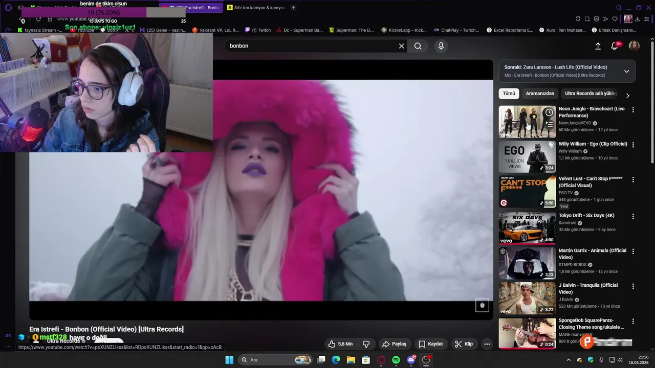The image size is (655, 368).
Task: Click the taskbar Ara search box
Action: tap(275, 360)
